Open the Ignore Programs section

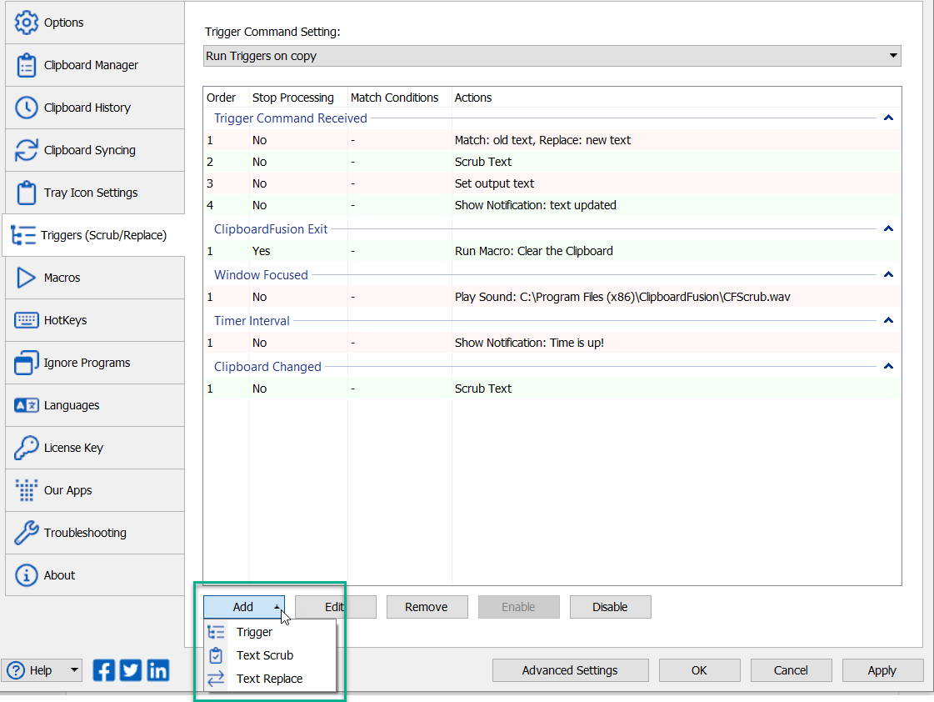tap(95, 363)
